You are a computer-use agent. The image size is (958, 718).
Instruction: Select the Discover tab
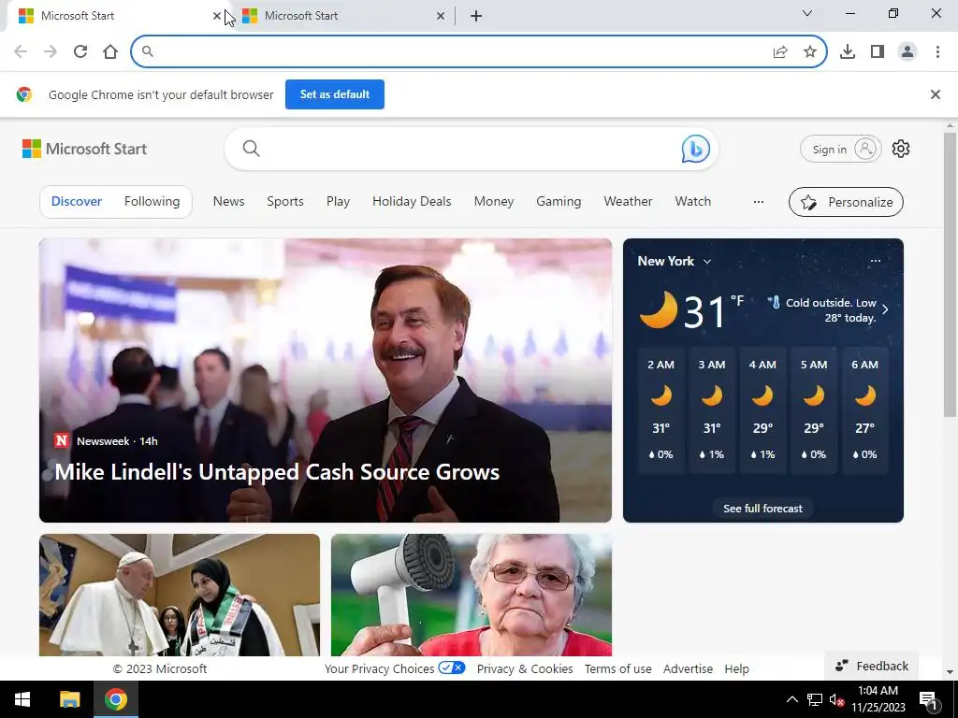pos(77,202)
